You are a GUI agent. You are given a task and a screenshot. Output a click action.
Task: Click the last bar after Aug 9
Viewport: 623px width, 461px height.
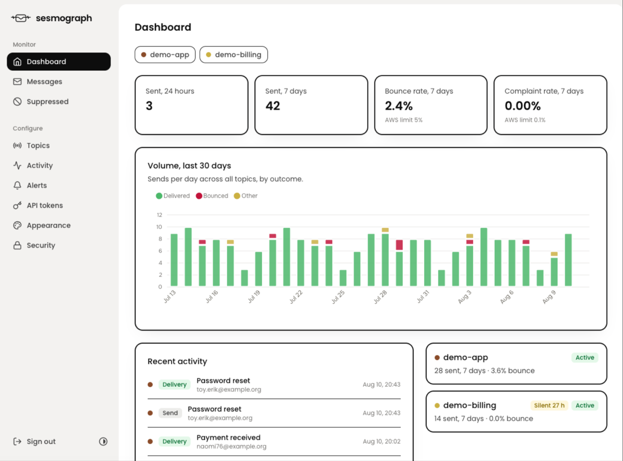(568, 260)
